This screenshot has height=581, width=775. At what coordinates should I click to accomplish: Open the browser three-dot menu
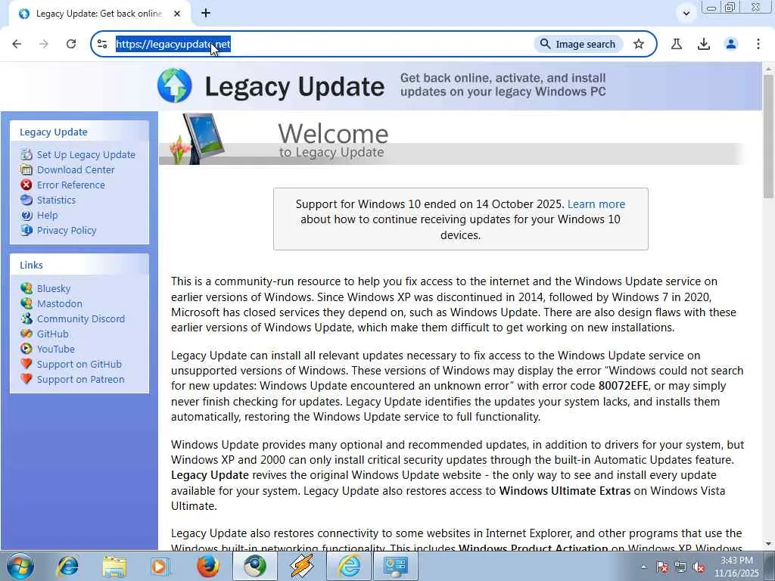(758, 44)
